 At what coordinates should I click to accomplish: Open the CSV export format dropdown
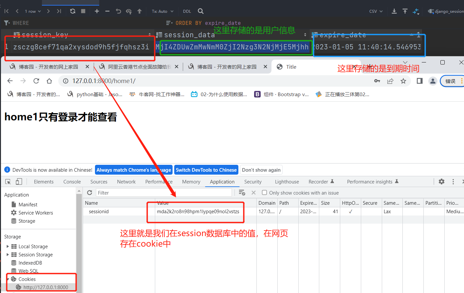click(376, 11)
